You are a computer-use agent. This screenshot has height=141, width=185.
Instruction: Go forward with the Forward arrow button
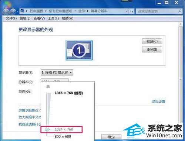click(13, 11)
